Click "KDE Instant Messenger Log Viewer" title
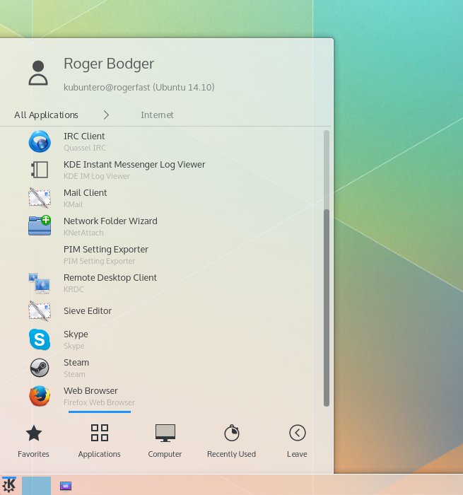The width and height of the screenshot is (463, 495). (x=134, y=165)
